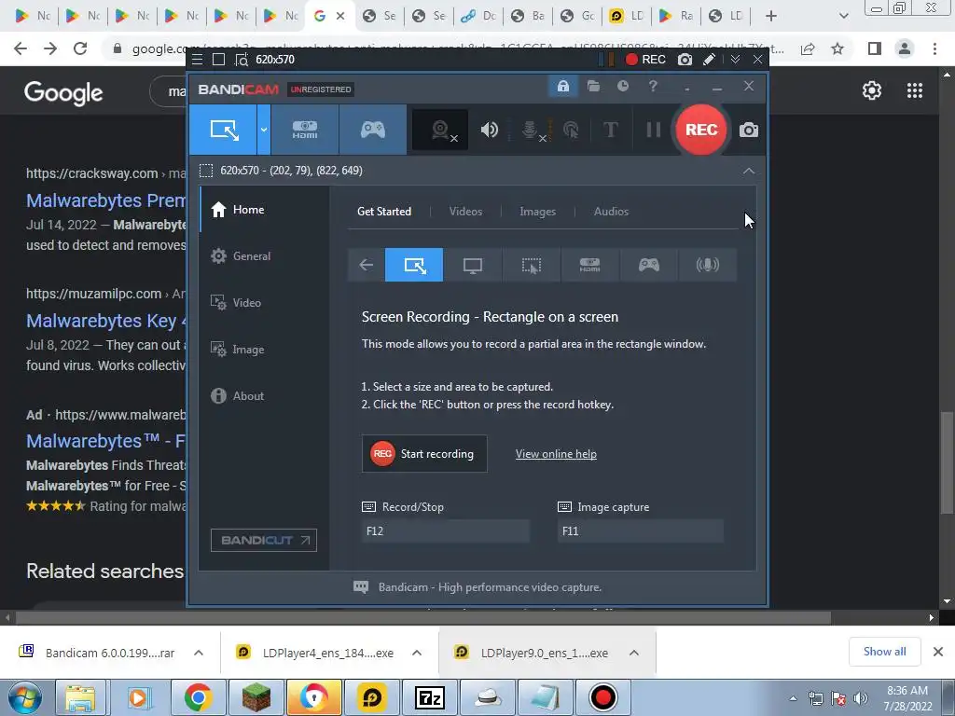Image resolution: width=955 pixels, height=716 pixels.
Task: Click the lock icon in Bandicam title bar
Action: pyautogui.click(x=562, y=86)
